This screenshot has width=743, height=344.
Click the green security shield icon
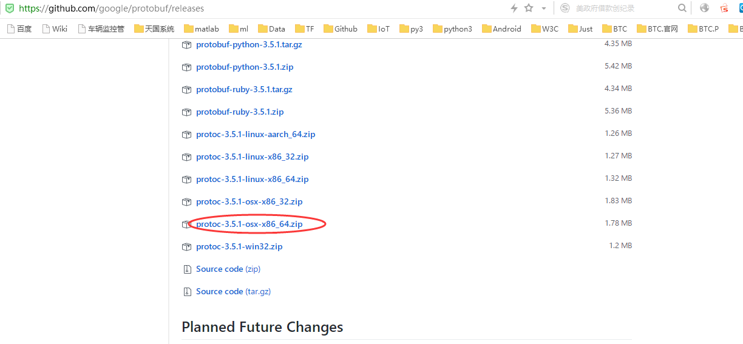(x=10, y=8)
